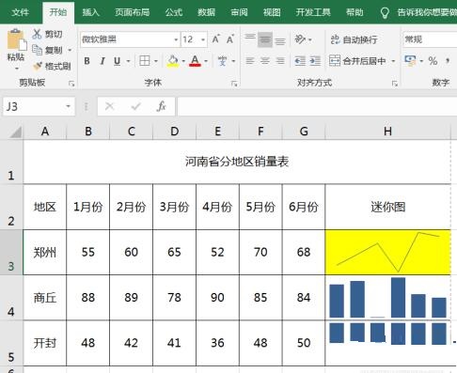Open the font size dropdown
This screenshot has height=373, width=457.
point(203,39)
